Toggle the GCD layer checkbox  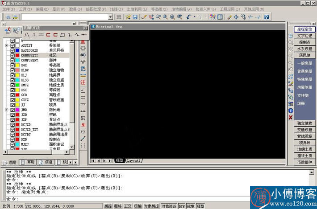point(13,95)
